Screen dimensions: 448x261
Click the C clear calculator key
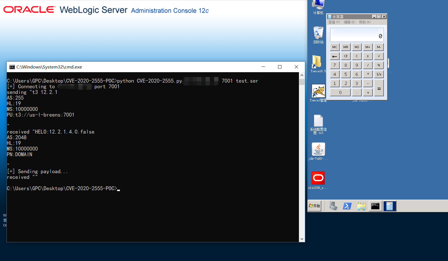coord(357,56)
